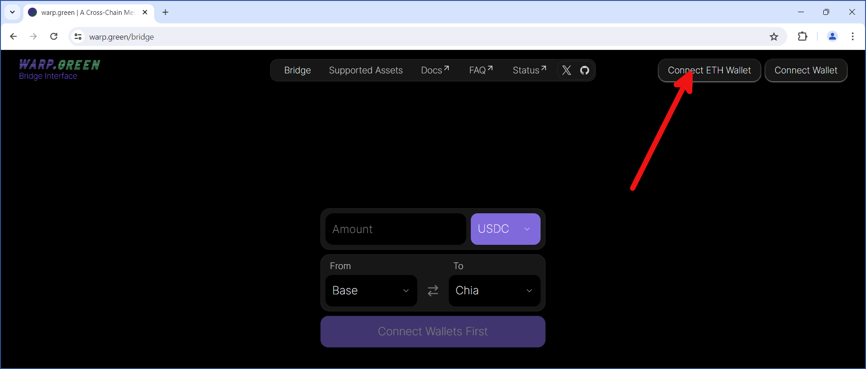The height and width of the screenshot is (369, 866).
Task: Go to Supported Assets page
Action: [x=365, y=70]
